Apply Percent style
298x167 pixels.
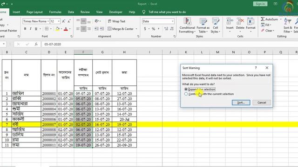point(153,29)
